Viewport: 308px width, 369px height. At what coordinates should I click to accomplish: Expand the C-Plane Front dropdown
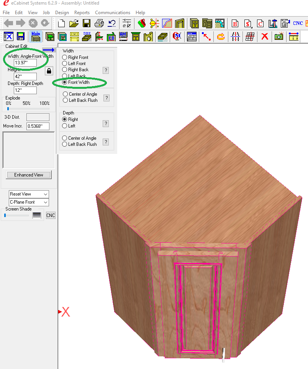(x=29, y=202)
